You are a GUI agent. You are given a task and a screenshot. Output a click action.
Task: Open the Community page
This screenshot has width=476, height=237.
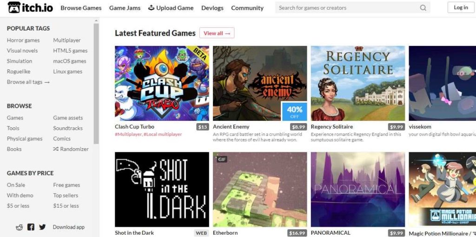tap(247, 8)
